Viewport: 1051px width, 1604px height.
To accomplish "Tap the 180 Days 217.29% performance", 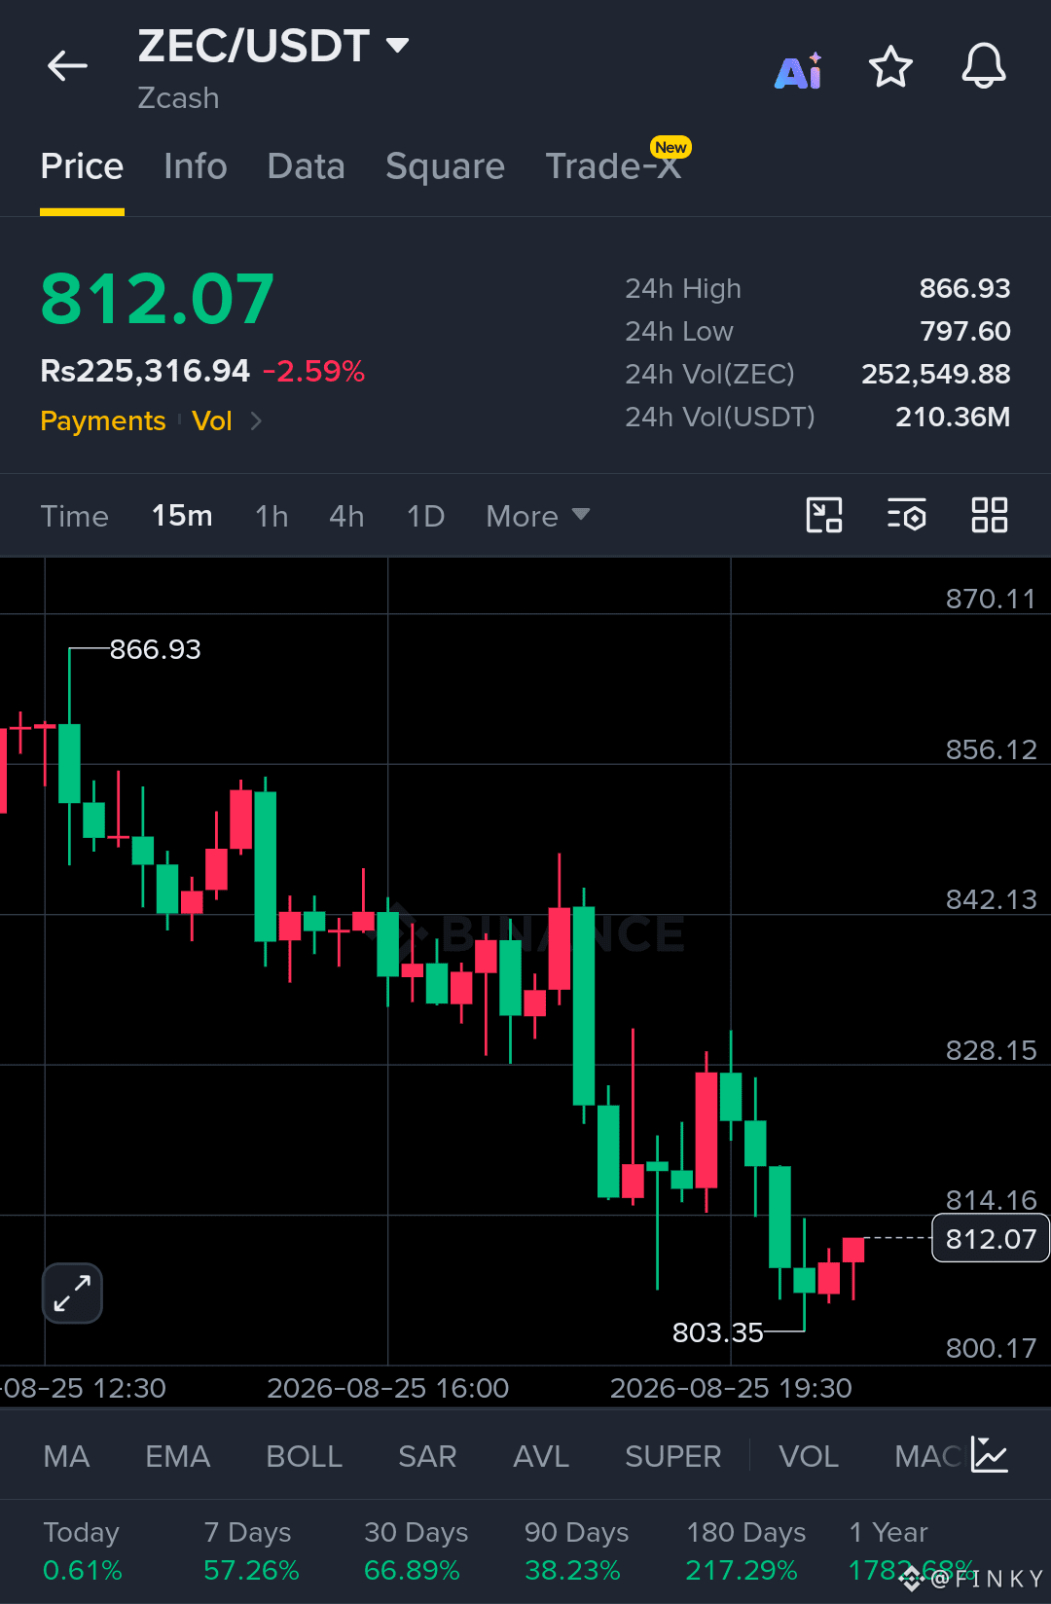I will tap(745, 1551).
